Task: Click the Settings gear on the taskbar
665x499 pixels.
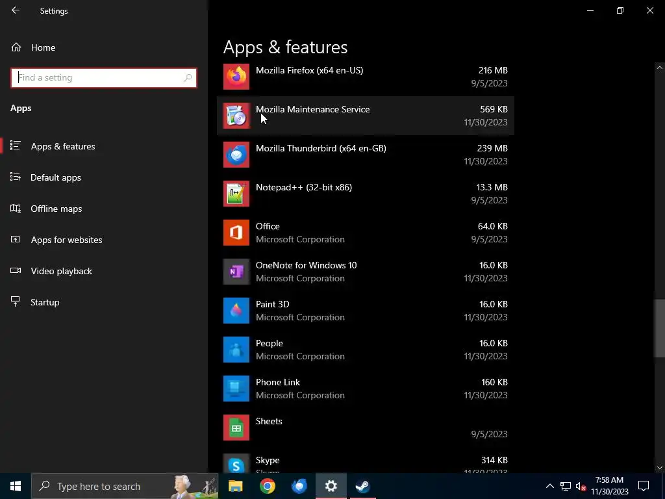Action: pyautogui.click(x=331, y=486)
